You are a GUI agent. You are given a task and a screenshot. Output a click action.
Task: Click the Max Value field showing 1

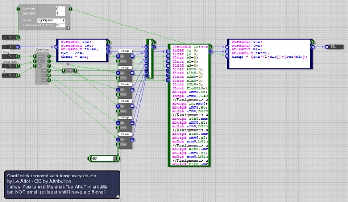pyautogui.click(x=61, y=13)
